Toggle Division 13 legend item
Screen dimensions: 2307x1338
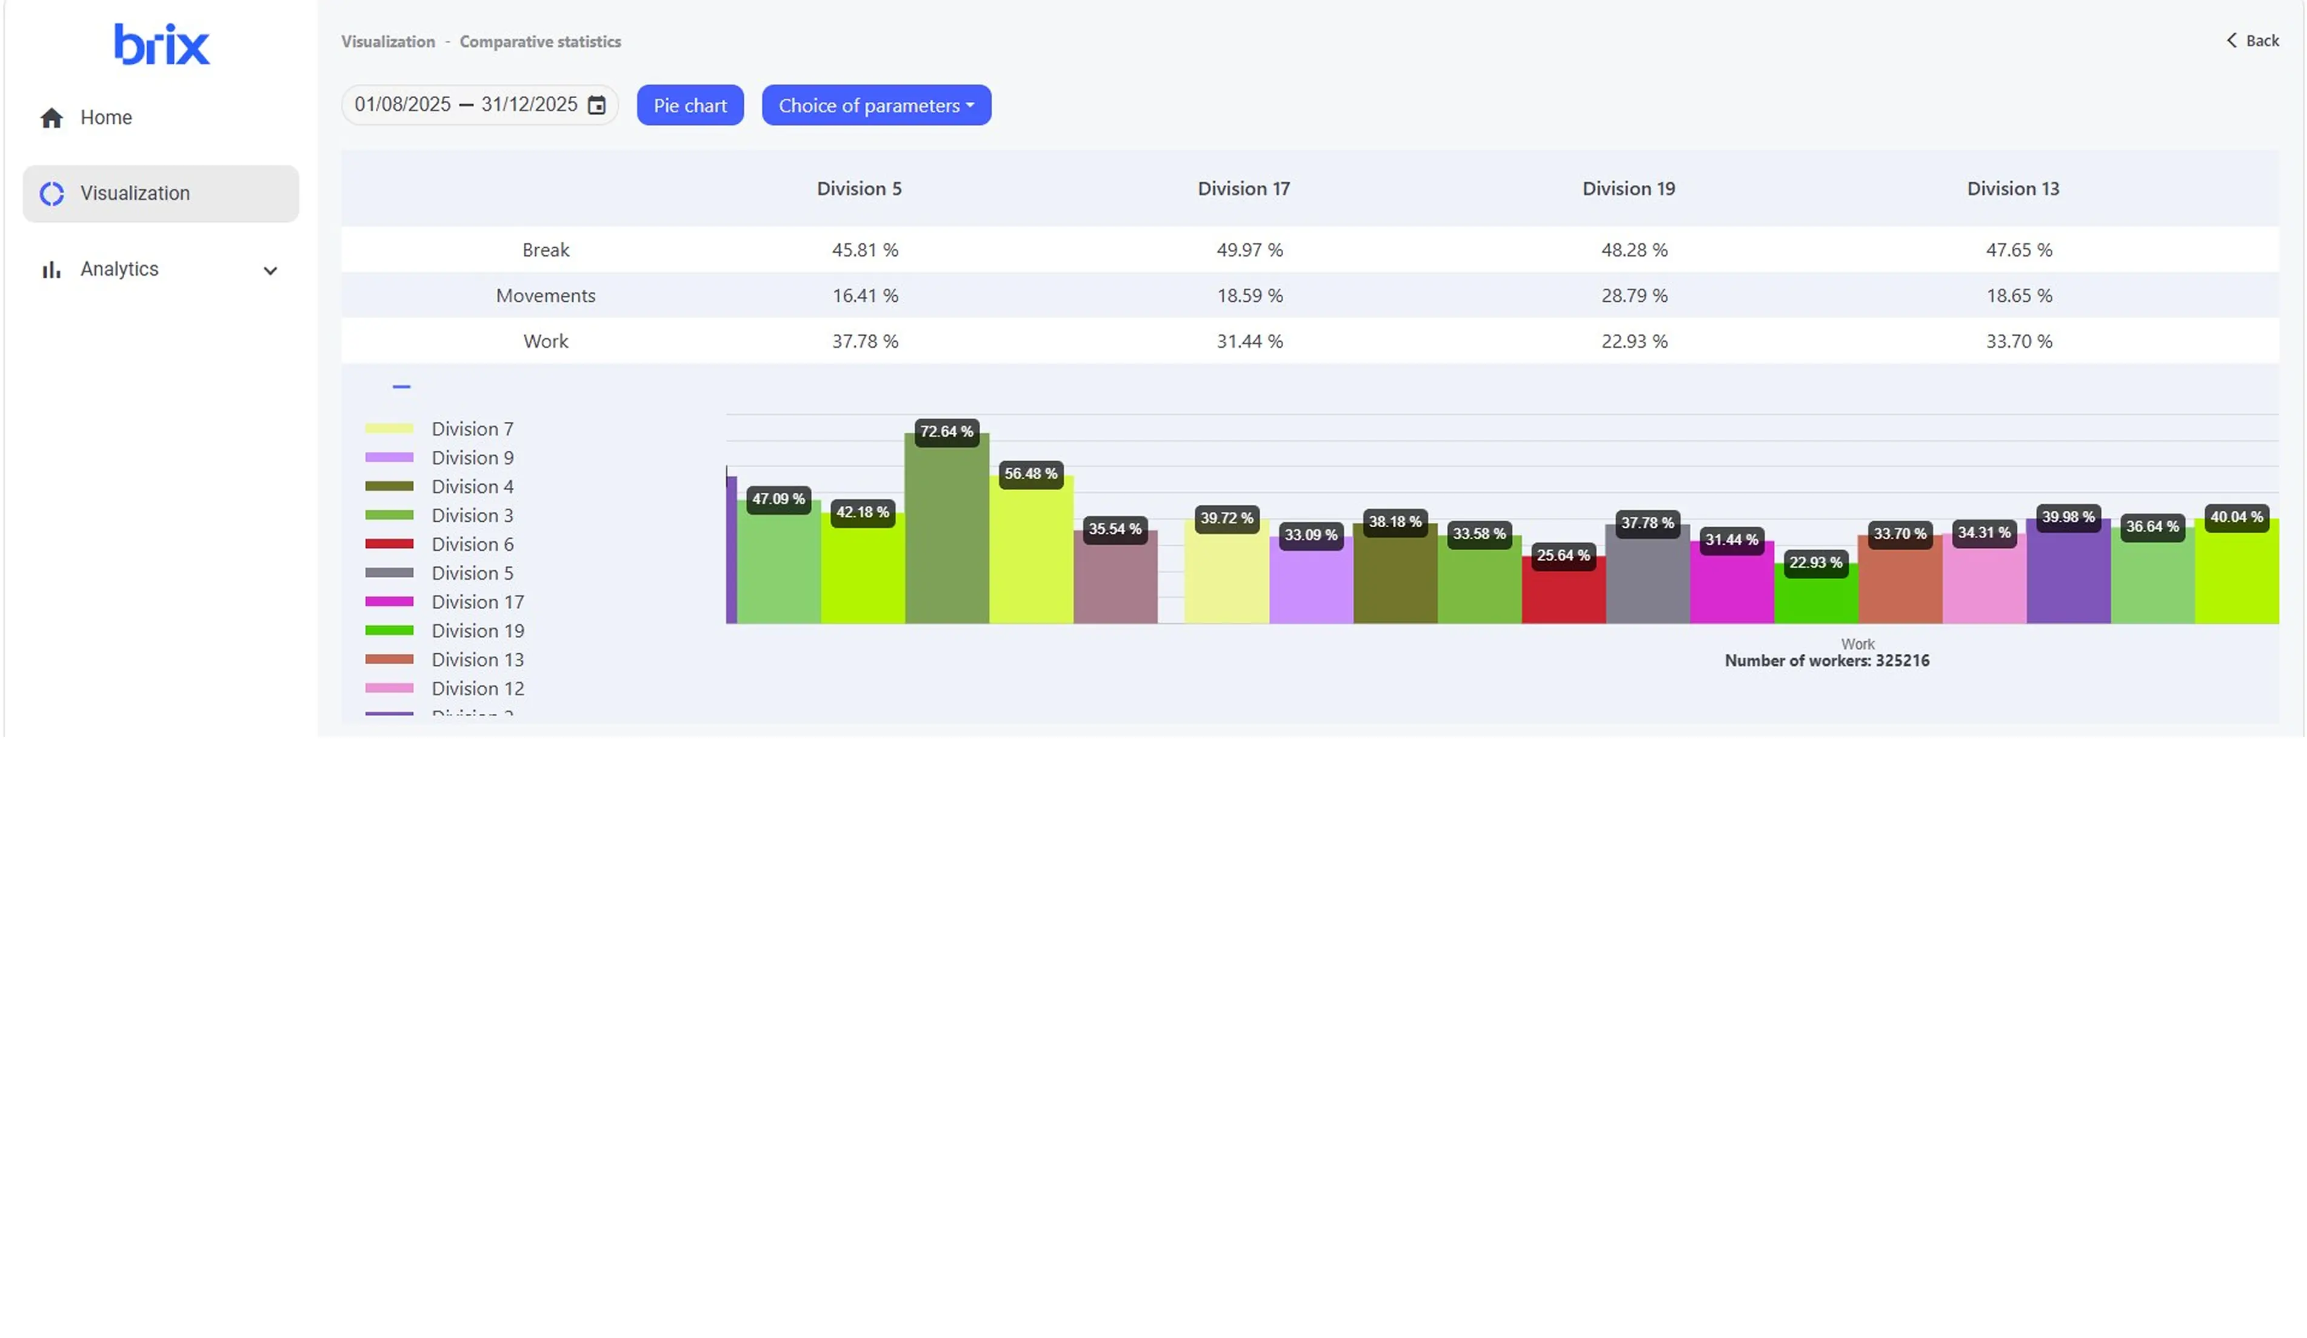click(x=445, y=659)
